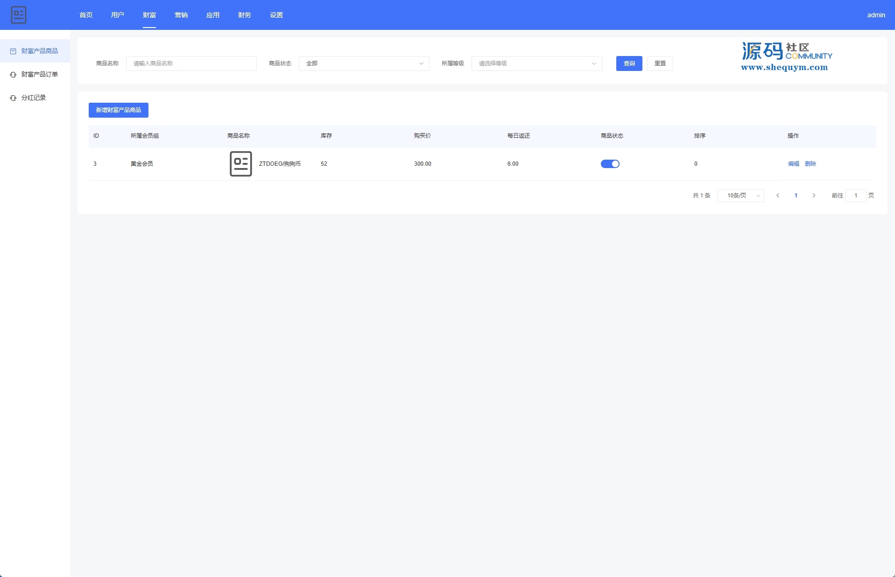Screen dimensions: 895x577
Task: Click 编辑 link for the product row
Action: pos(793,164)
